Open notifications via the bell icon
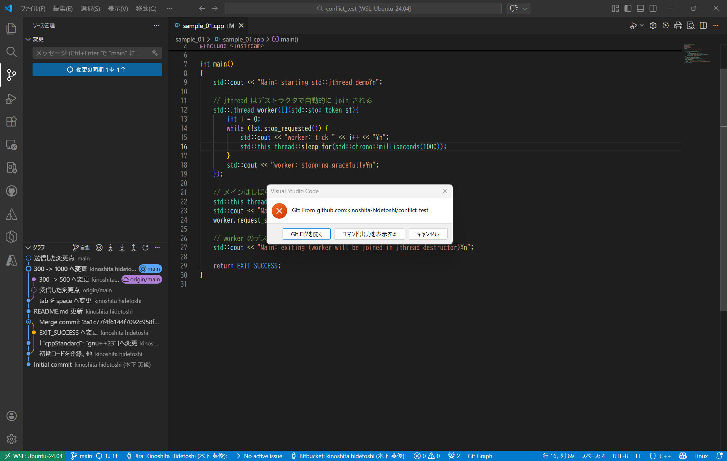This screenshot has width=727, height=461. [x=719, y=456]
